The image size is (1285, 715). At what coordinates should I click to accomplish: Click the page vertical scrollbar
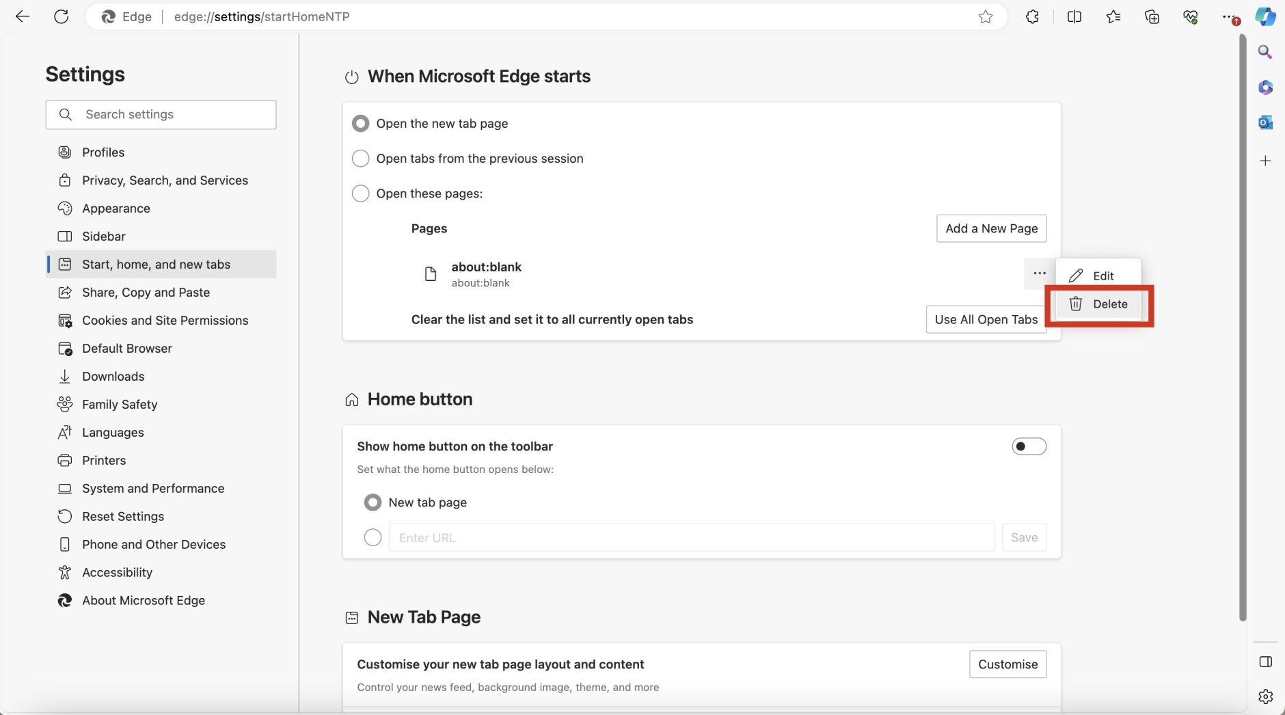tap(1243, 328)
